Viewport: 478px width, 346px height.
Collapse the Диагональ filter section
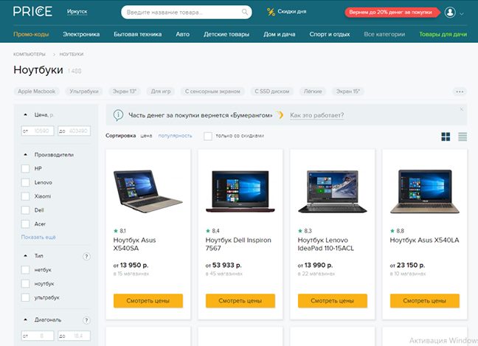point(26,319)
